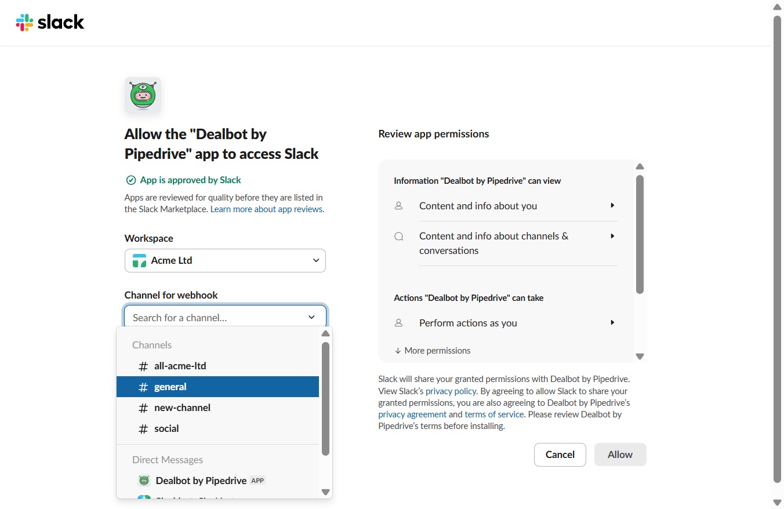Screen dimensions: 784x509
Task: Open Learn more about app reviews link
Action: tap(267, 209)
